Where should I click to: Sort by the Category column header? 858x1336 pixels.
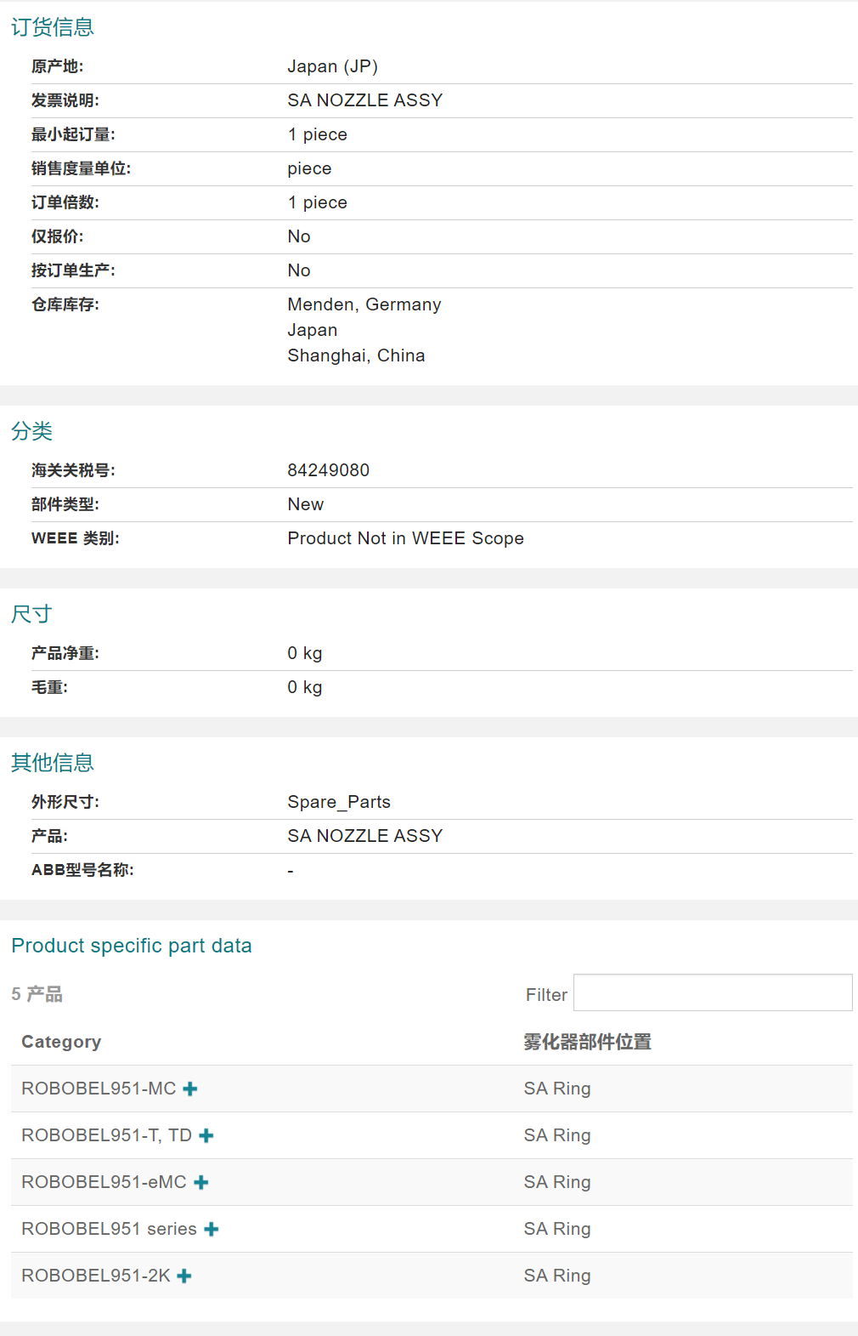[x=61, y=1042]
